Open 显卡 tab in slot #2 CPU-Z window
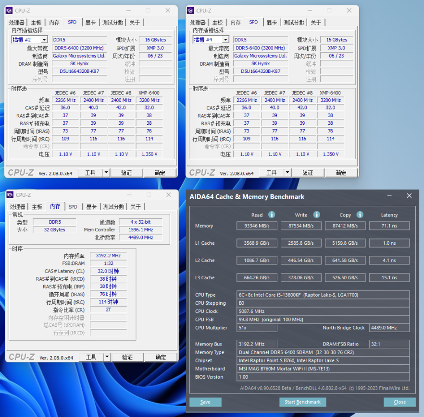This screenshot has height=417, width=424. coord(90,23)
